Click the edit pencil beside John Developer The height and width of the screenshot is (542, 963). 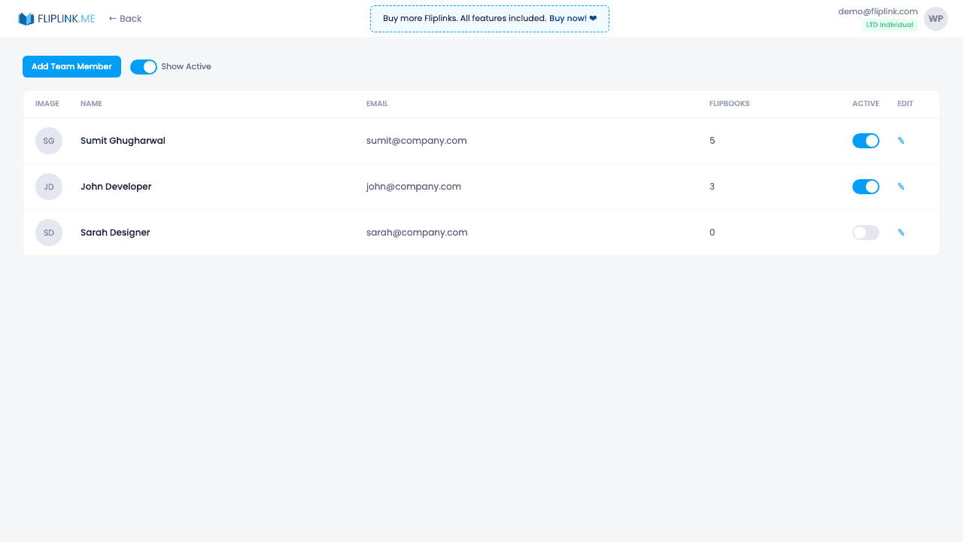coord(901,186)
